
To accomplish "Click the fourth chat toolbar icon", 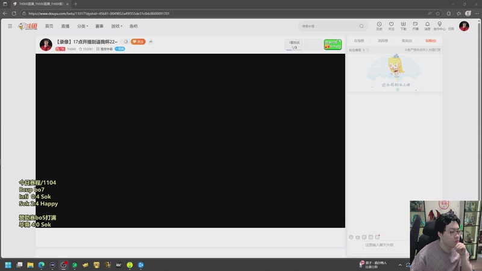I will coord(371,237).
